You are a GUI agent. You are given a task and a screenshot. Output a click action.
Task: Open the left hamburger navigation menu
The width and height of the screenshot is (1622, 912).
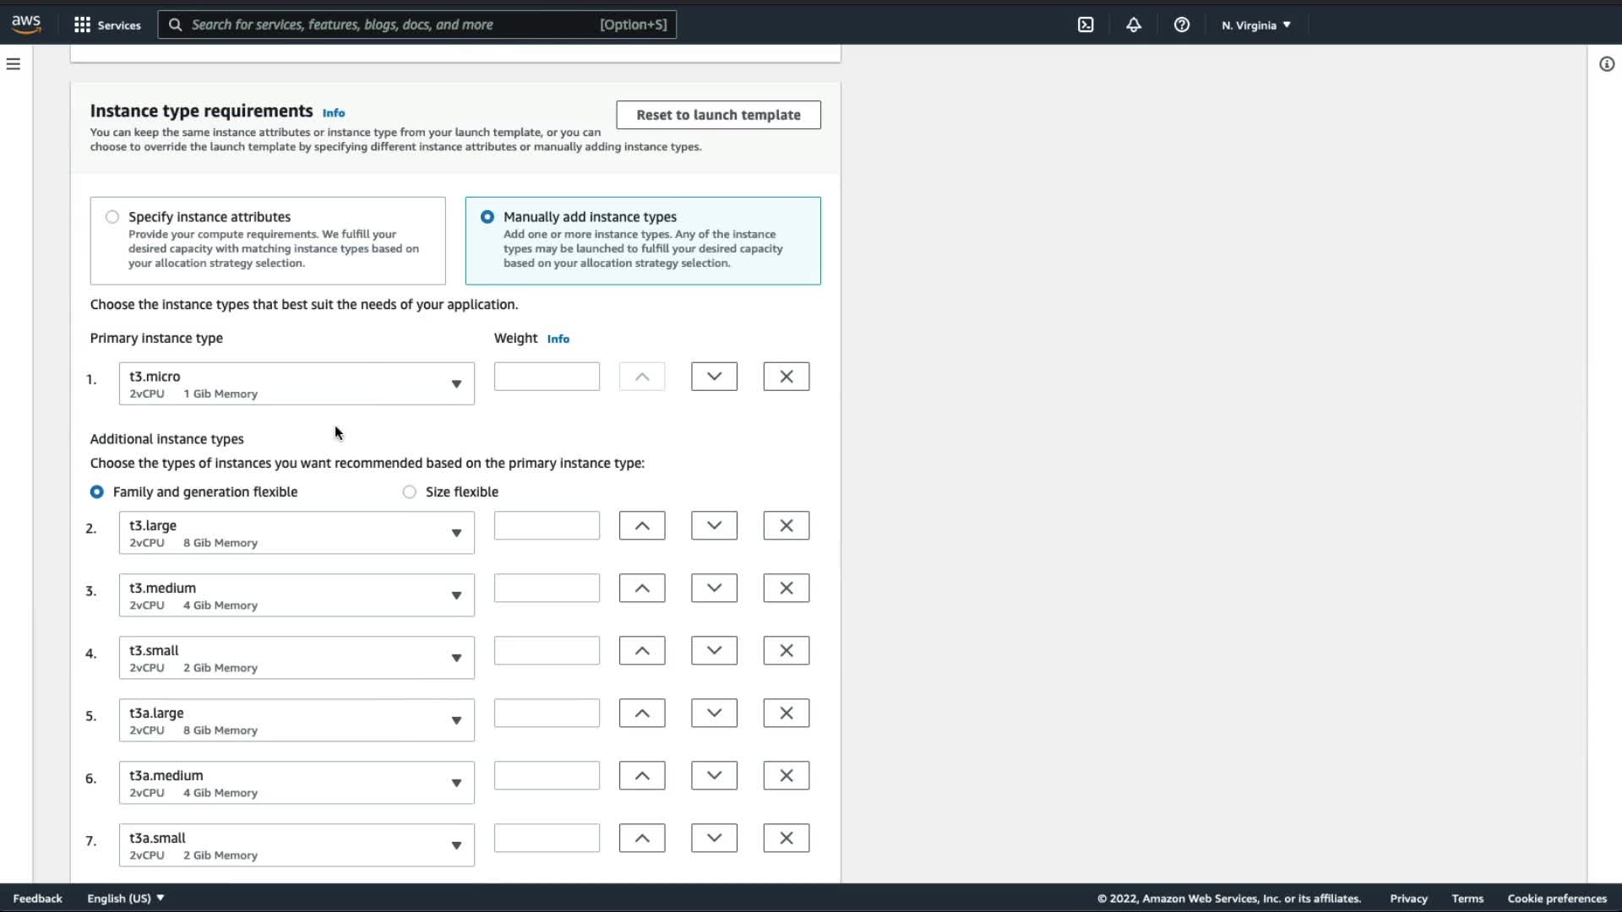coord(14,64)
